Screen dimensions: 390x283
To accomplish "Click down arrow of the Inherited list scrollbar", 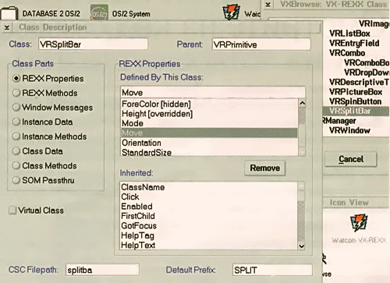I will tap(302, 246).
